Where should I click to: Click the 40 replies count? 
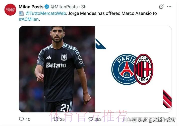coord(28,119)
